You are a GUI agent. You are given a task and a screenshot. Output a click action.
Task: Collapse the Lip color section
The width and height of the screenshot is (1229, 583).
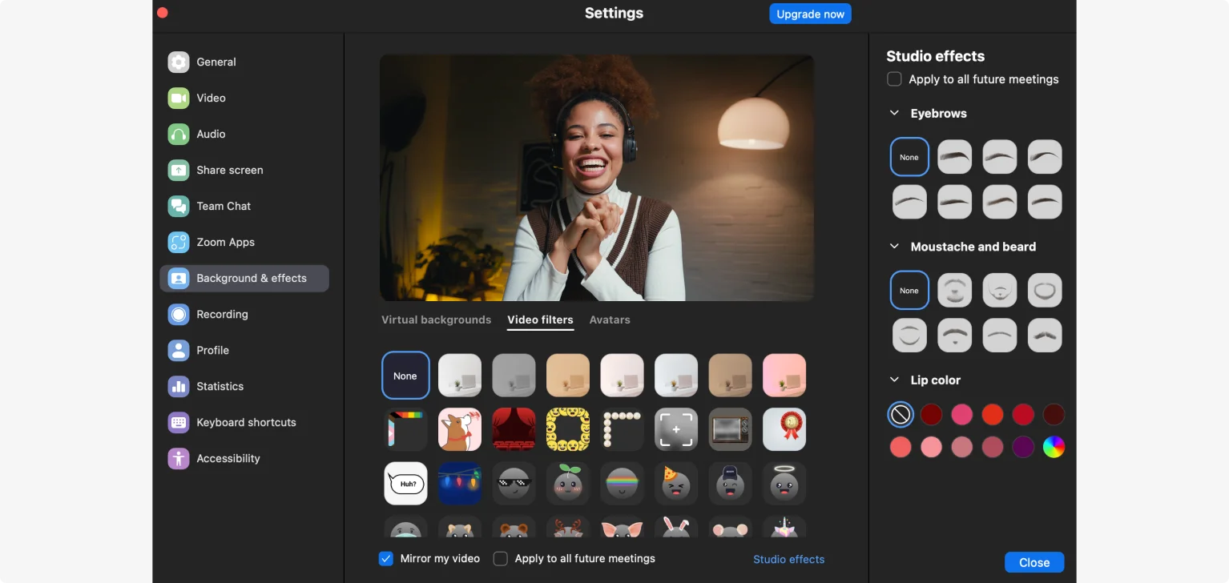coord(894,380)
